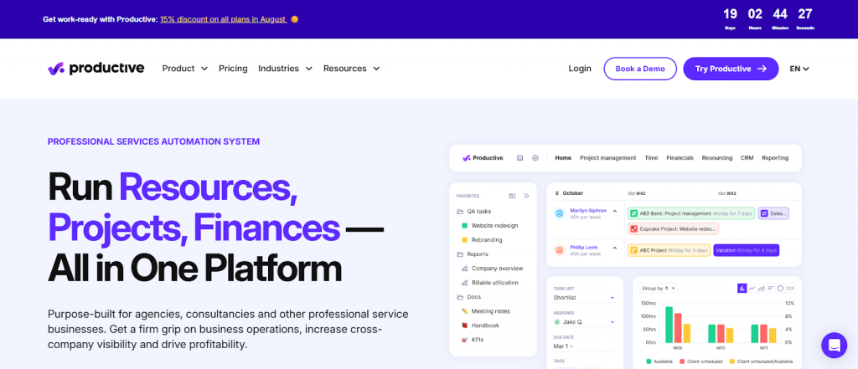This screenshot has height=369, width=858.
Task: Click the chart icon beside Company overview
Action: [464, 269]
